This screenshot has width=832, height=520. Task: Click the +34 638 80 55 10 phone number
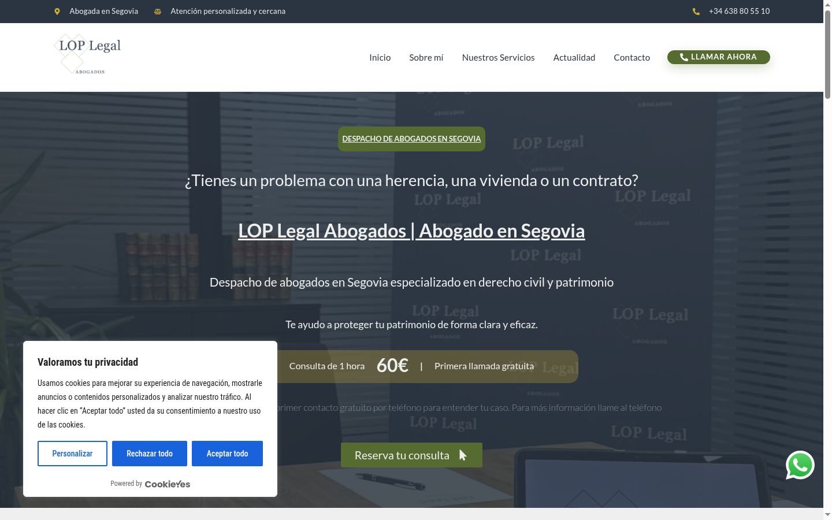[739, 12]
